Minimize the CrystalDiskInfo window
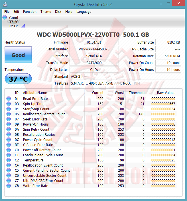Viewport: 187px width, 201px height. pos(160,4)
